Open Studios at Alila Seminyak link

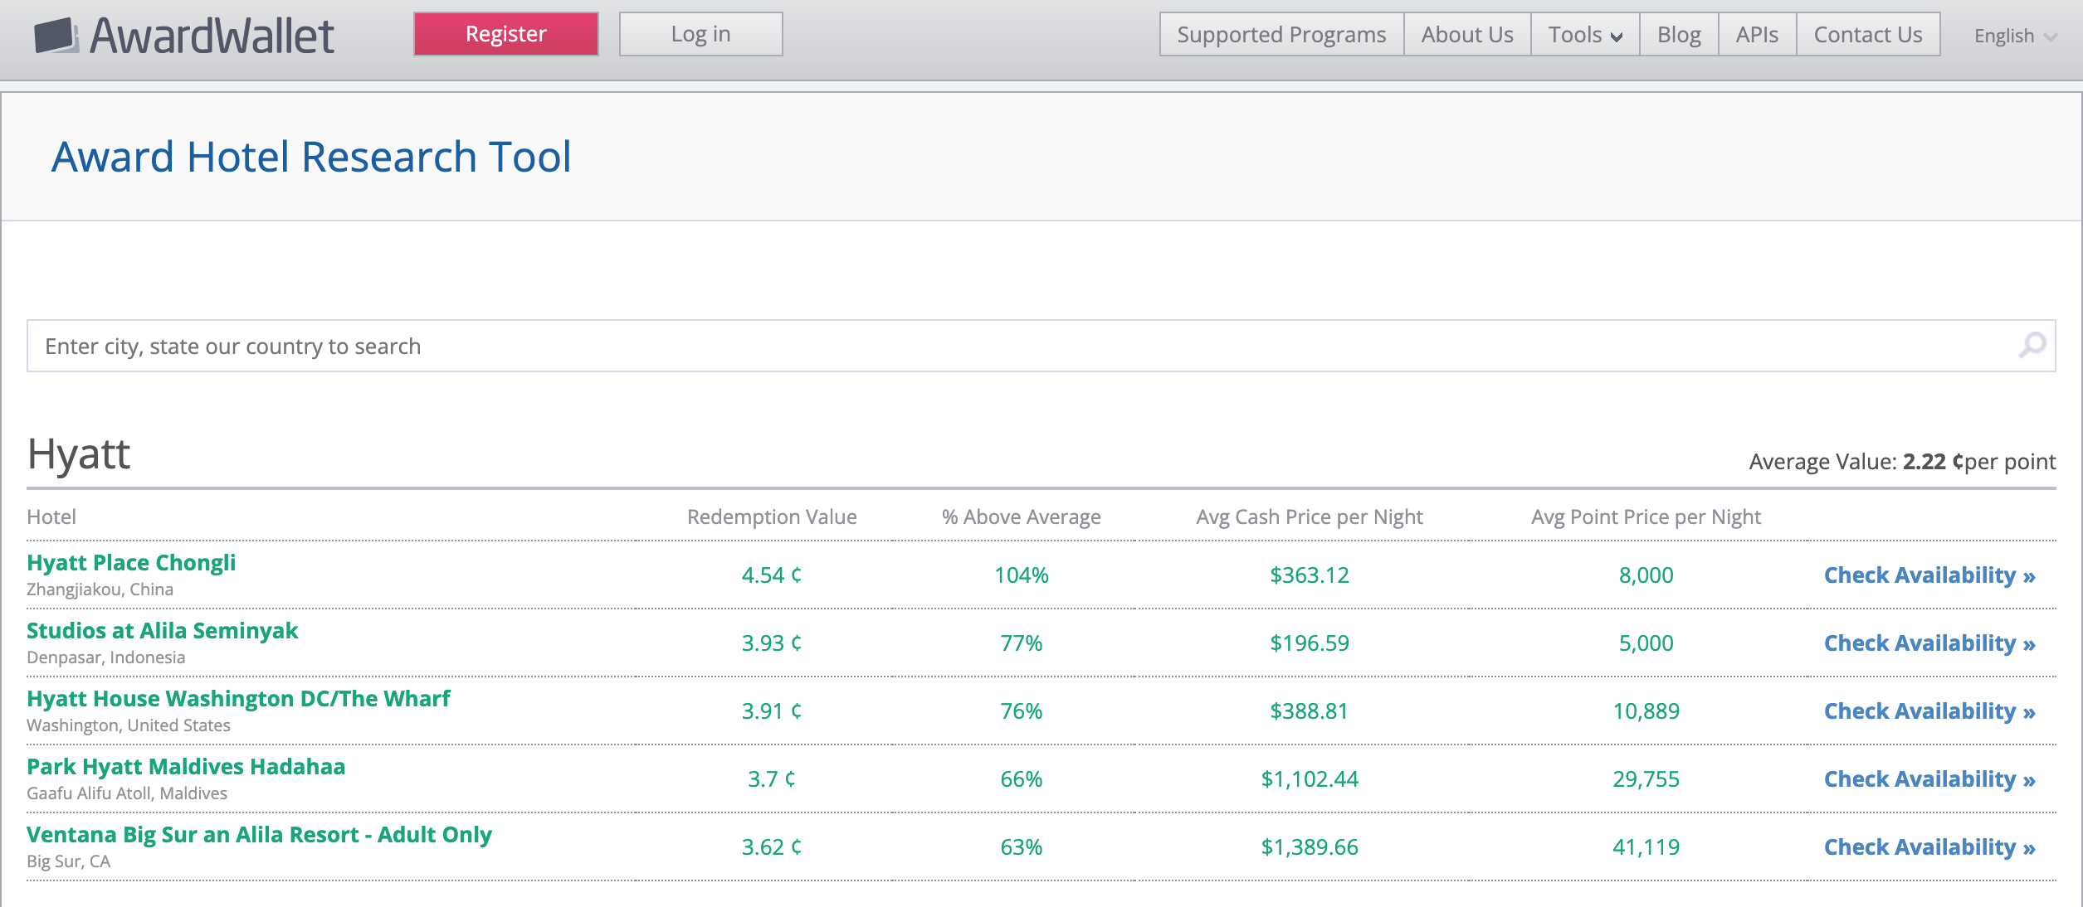tap(162, 631)
